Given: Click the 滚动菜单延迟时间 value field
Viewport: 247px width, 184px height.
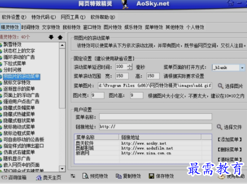Looking at the screenshot, I should [121, 67].
